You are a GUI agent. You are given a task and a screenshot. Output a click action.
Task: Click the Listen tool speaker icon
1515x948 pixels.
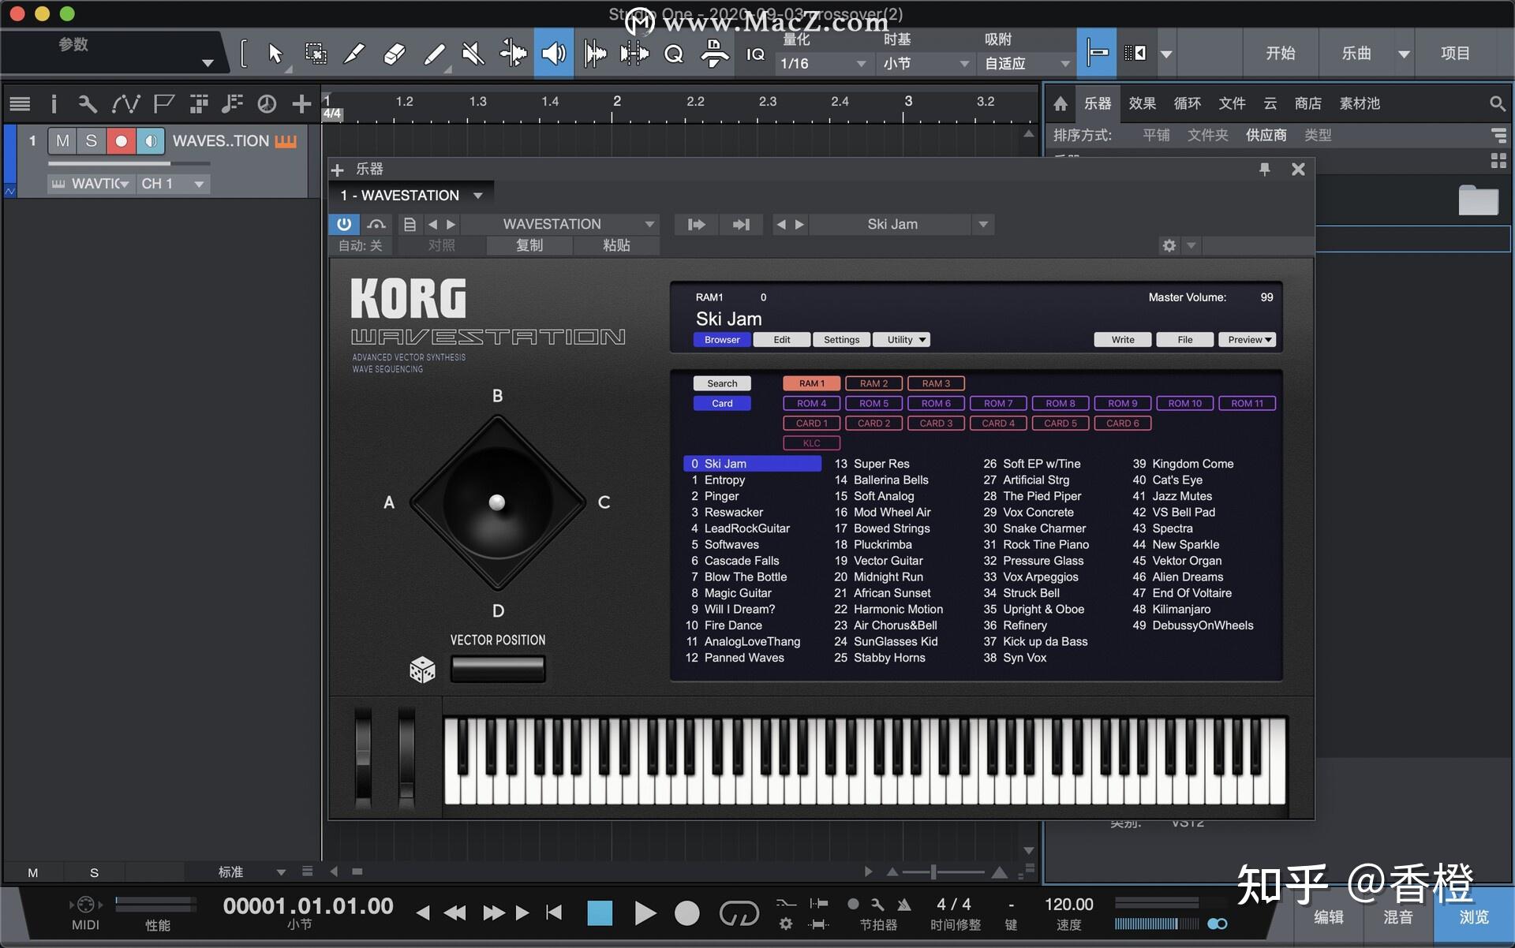[x=554, y=53]
